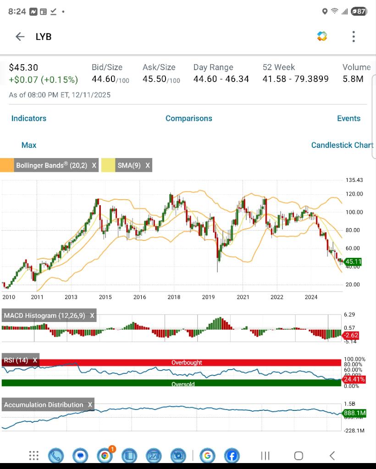
Task: Open the three-dot overflow menu
Action: pos(354,37)
